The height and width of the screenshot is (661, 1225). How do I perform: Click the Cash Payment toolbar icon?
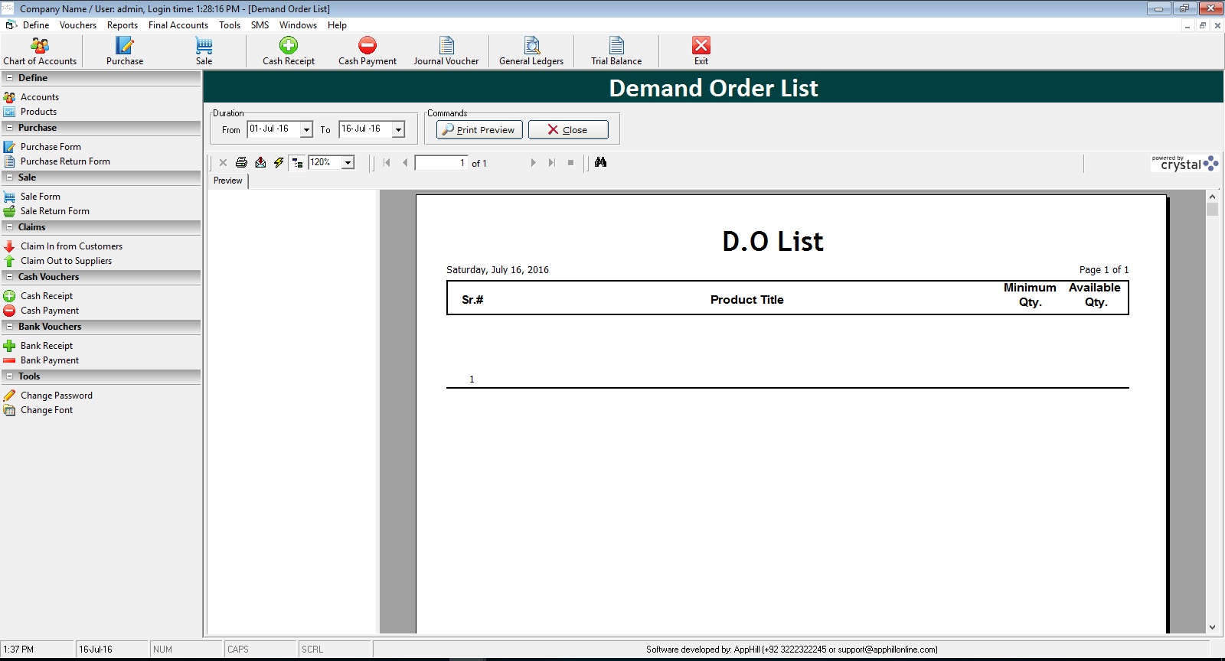pyautogui.click(x=367, y=51)
